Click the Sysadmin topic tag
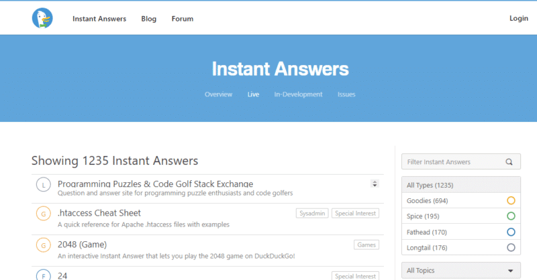 tap(312, 213)
